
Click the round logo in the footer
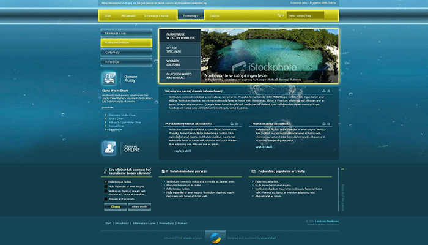click(214, 237)
